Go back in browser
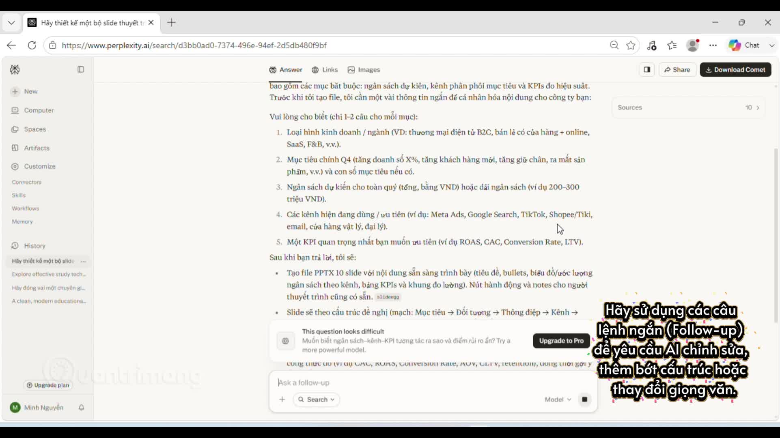The image size is (780, 438). tap(11, 45)
